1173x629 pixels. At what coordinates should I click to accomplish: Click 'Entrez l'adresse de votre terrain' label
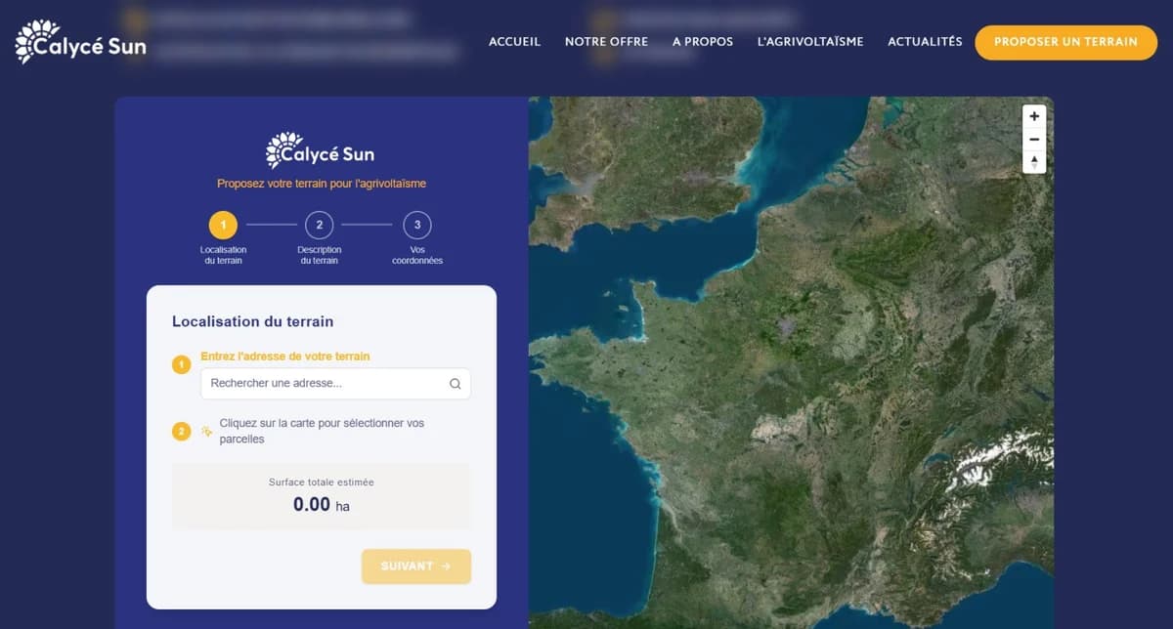click(285, 356)
